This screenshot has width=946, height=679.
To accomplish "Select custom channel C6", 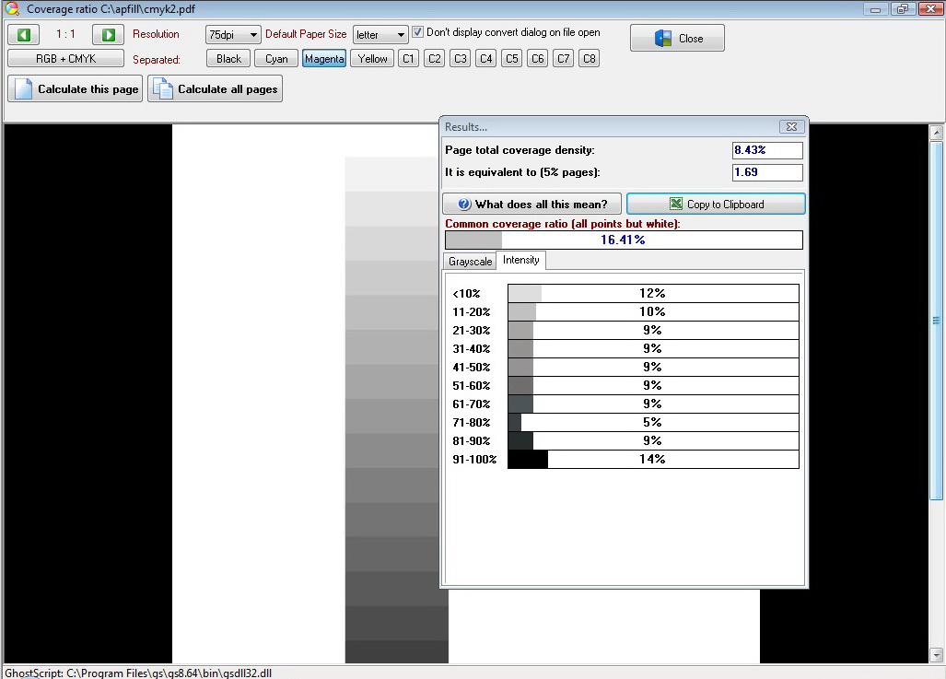I will coord(538,59).
